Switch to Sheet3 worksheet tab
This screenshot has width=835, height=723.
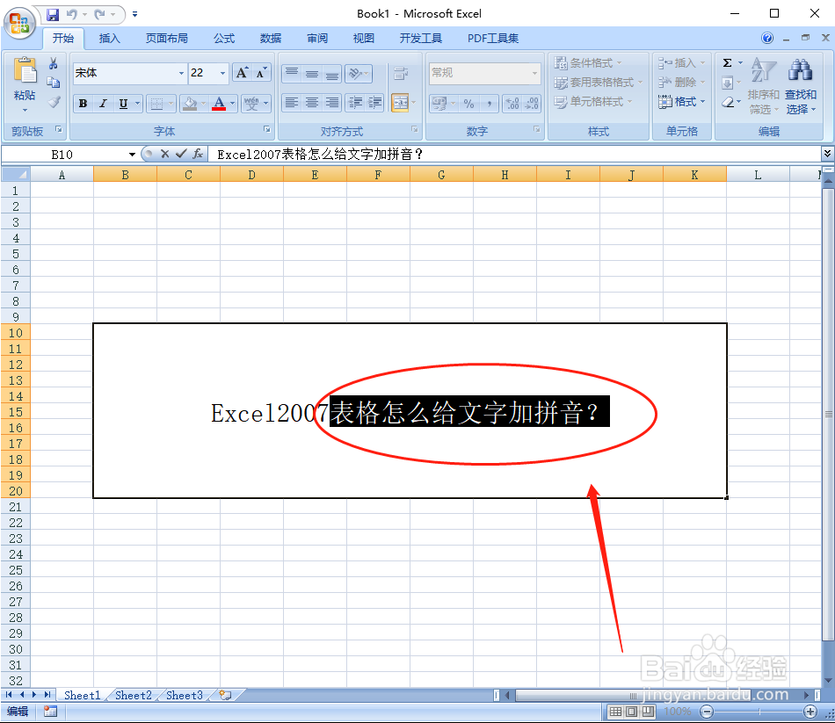(185, 695)
